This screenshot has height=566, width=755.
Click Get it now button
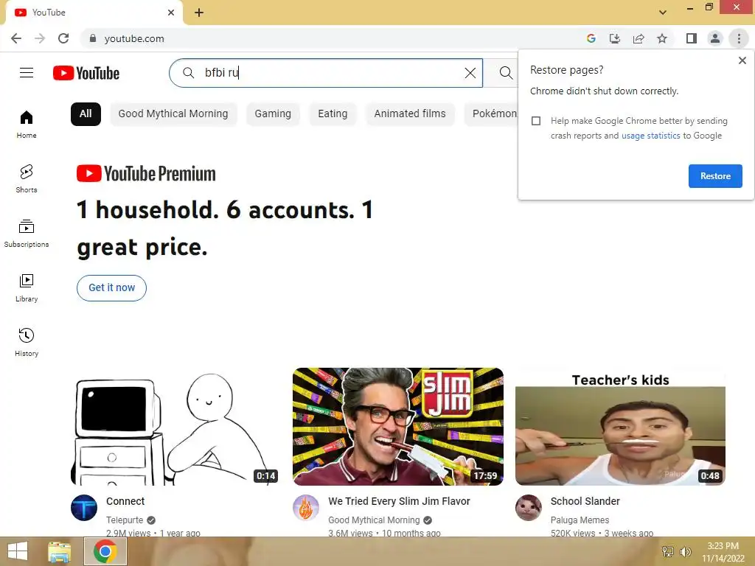112,288
